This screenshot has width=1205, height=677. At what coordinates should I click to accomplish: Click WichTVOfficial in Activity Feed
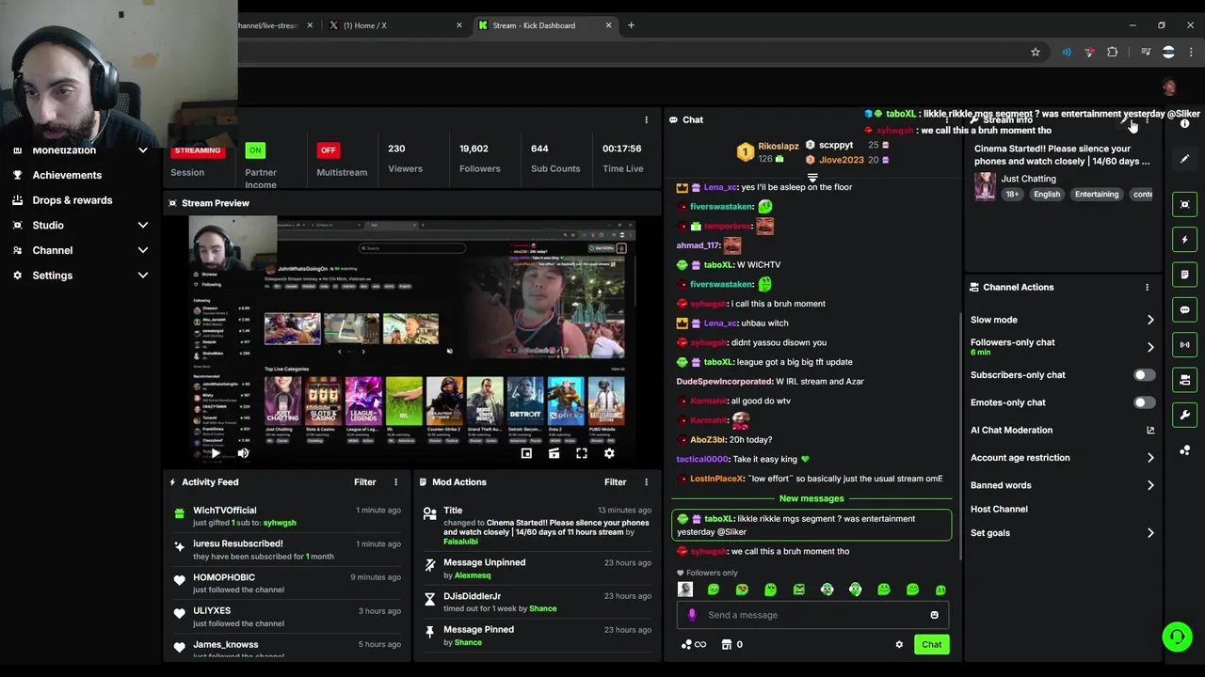[225, 511]
